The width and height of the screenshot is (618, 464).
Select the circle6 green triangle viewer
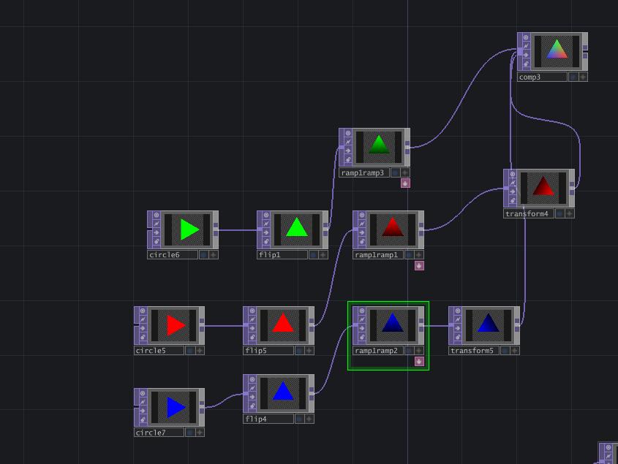pyautogui.click(x=187, y=229)
